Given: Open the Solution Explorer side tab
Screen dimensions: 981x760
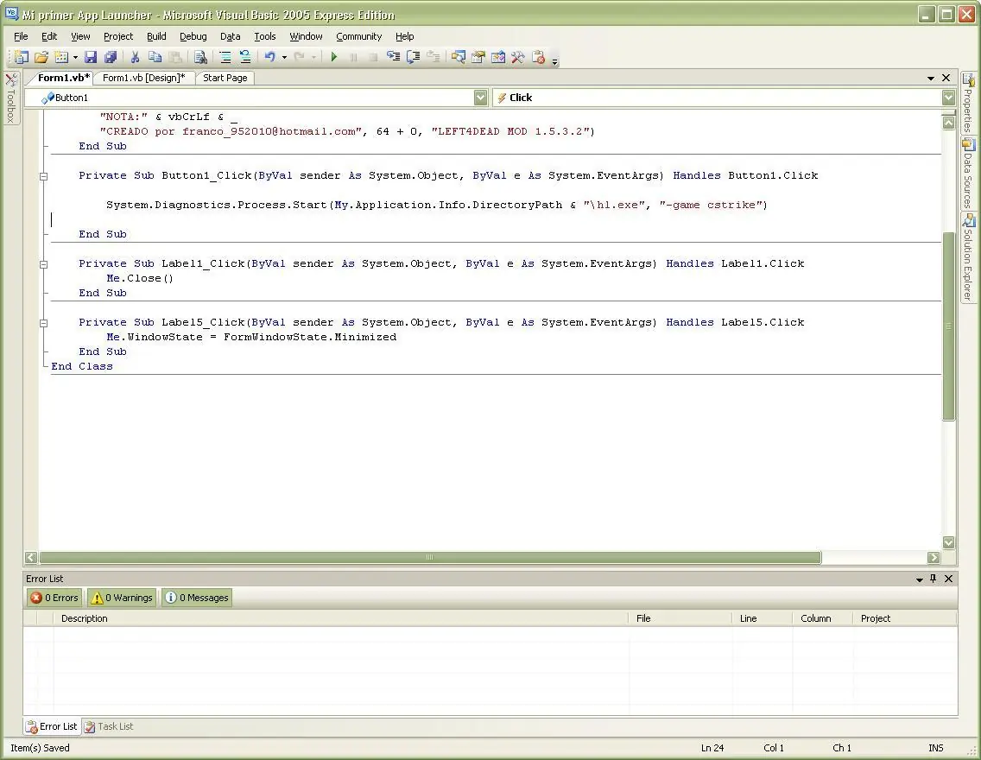Looking at the screenshot, I should [x=968, y=257].
